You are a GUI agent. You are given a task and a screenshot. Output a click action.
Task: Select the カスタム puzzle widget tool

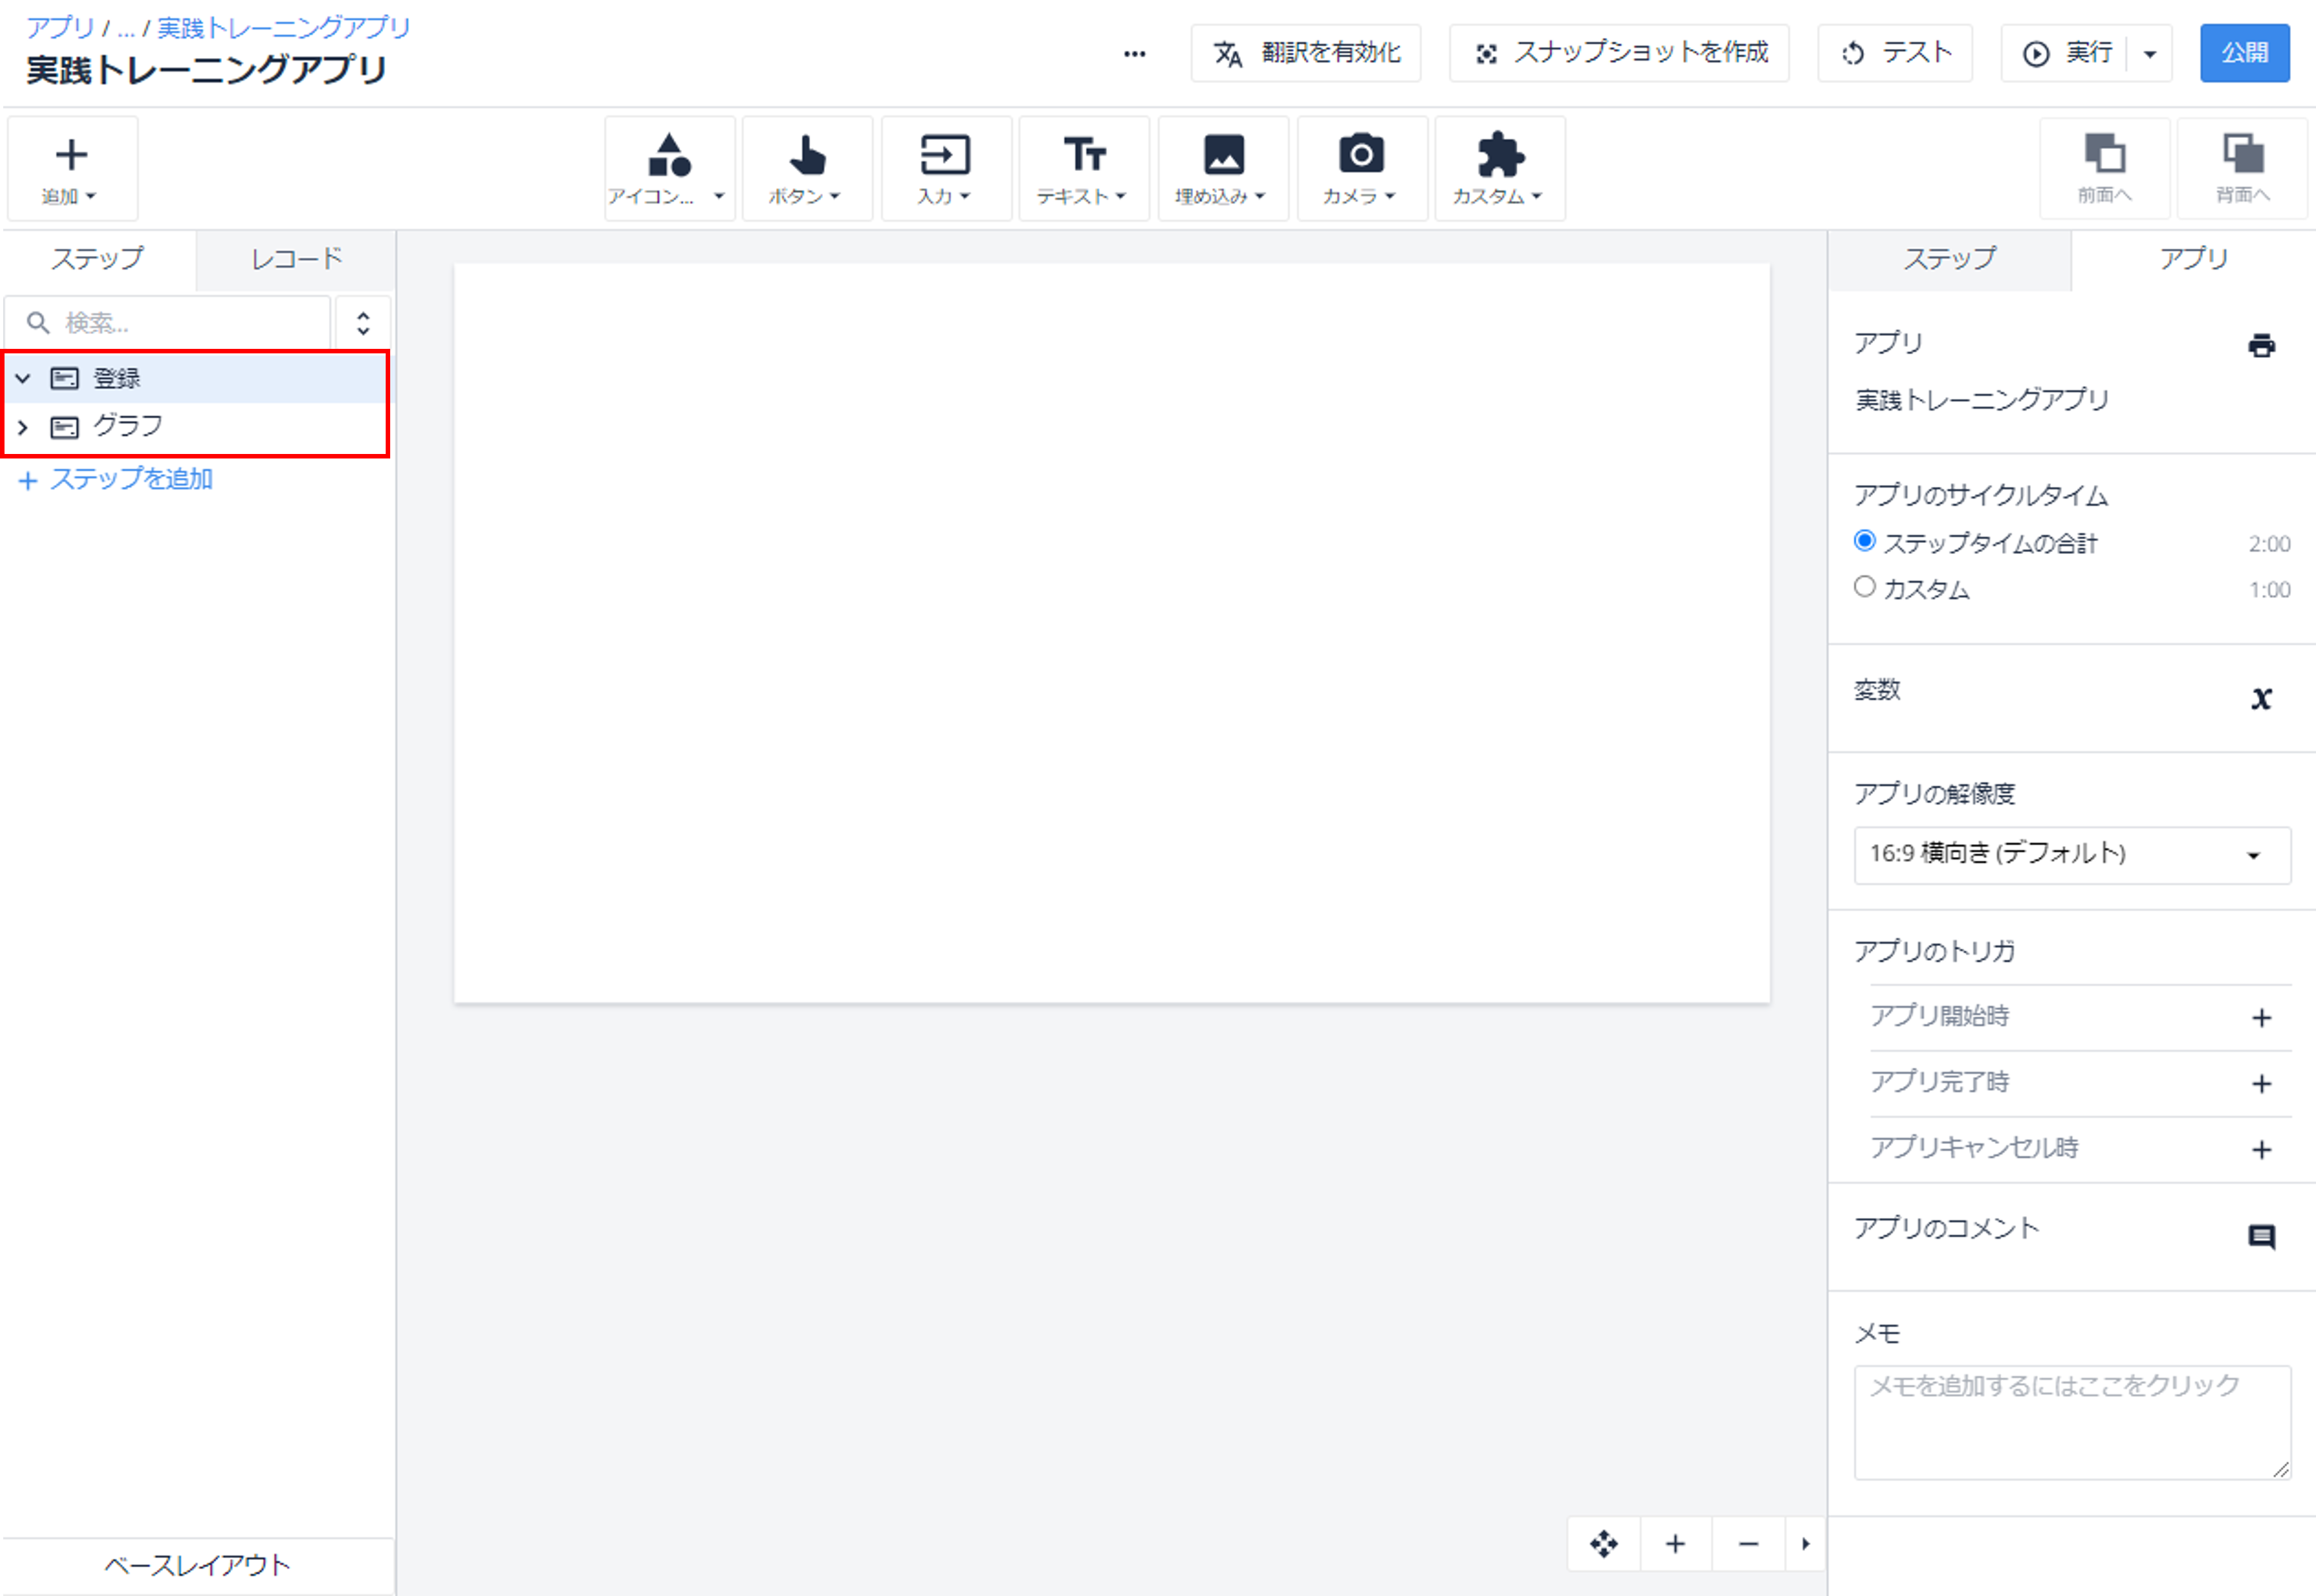pos(1499,168)
